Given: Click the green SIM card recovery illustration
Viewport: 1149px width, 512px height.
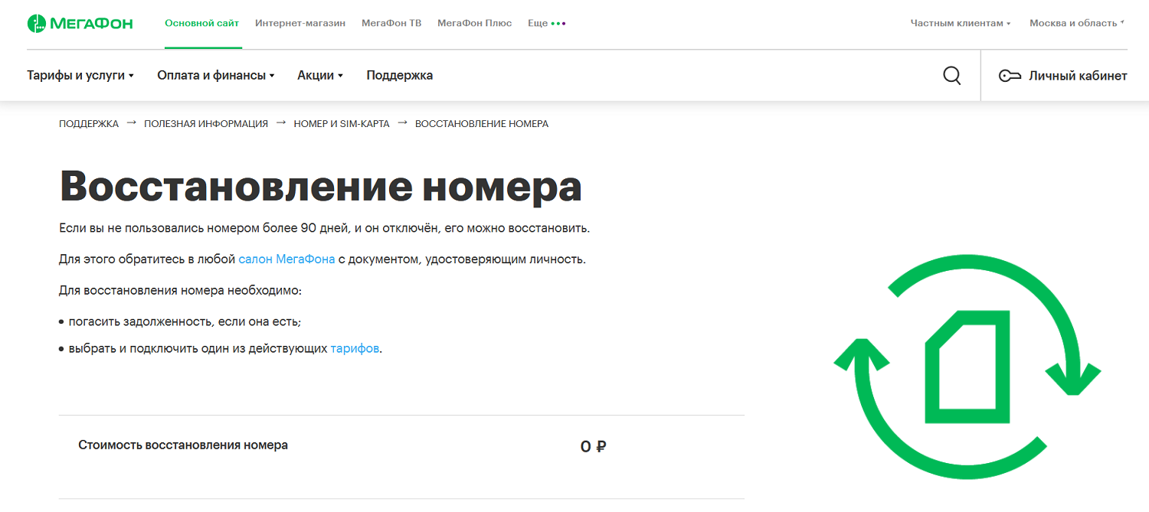Looking at the screenshot, I should (967, 366).
